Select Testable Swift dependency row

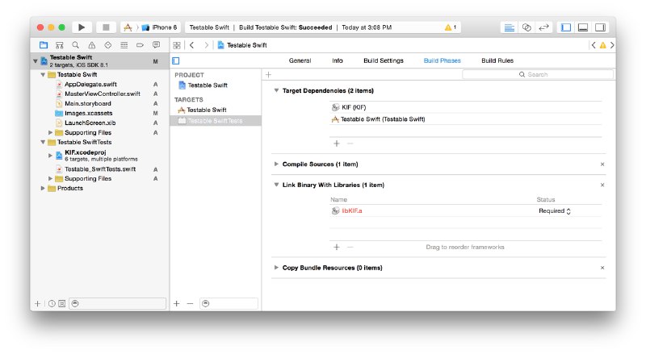click(466, 119)
